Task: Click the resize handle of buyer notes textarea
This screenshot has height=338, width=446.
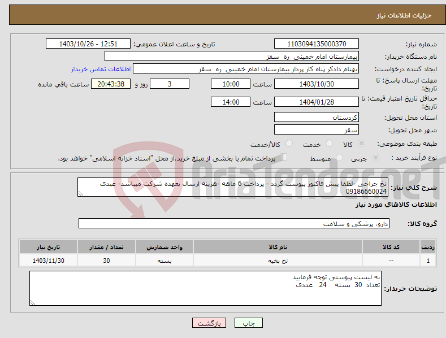Action: (33, 302)
